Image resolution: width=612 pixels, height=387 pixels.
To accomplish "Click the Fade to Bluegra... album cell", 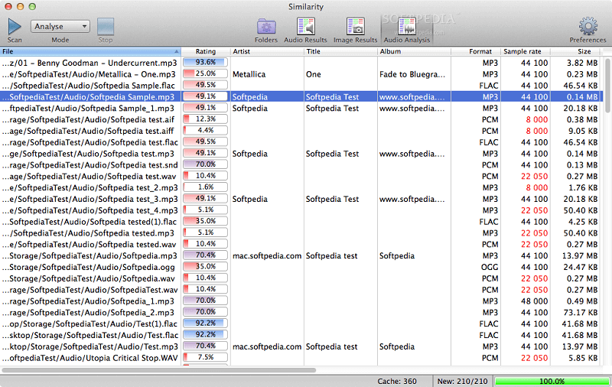I will (x=412, y=74).
